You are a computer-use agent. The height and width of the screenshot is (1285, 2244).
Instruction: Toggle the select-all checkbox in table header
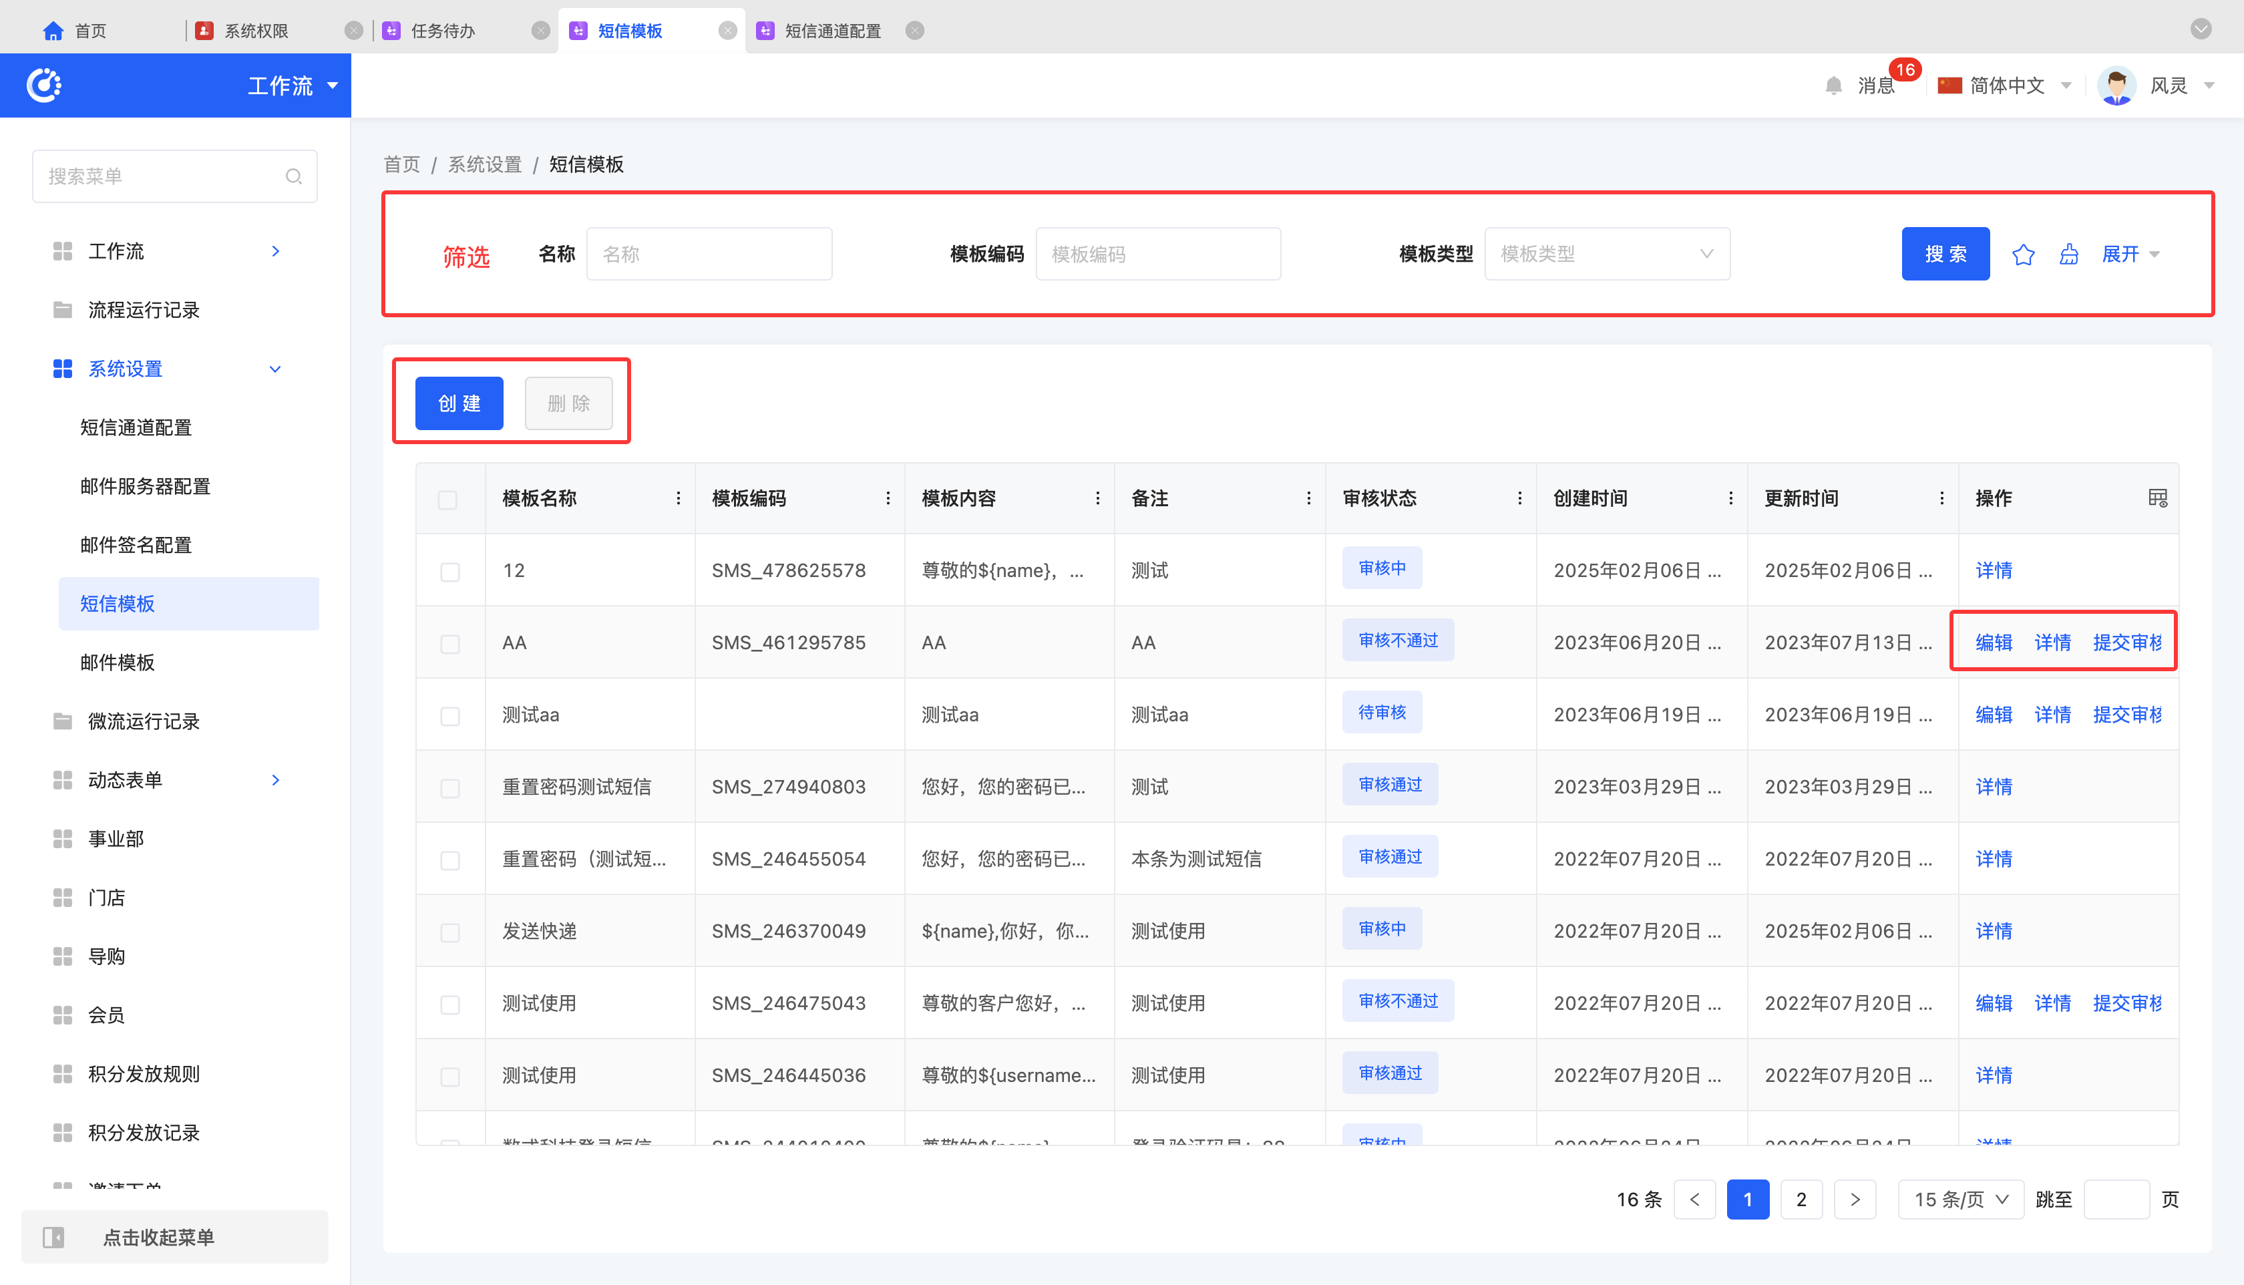pos(447,500)
